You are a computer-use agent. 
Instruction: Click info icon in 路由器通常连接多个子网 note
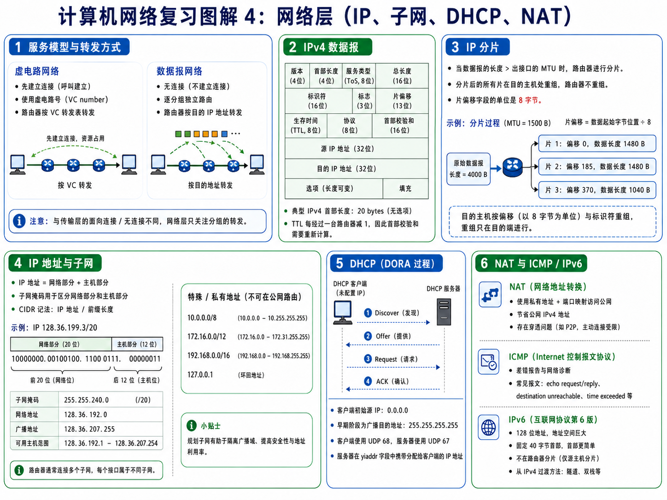click(x=19, y=470)
